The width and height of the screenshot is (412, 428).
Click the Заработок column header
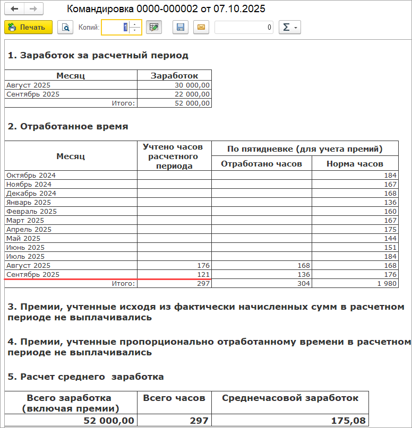pyautogui.click(x=174, y=76)
